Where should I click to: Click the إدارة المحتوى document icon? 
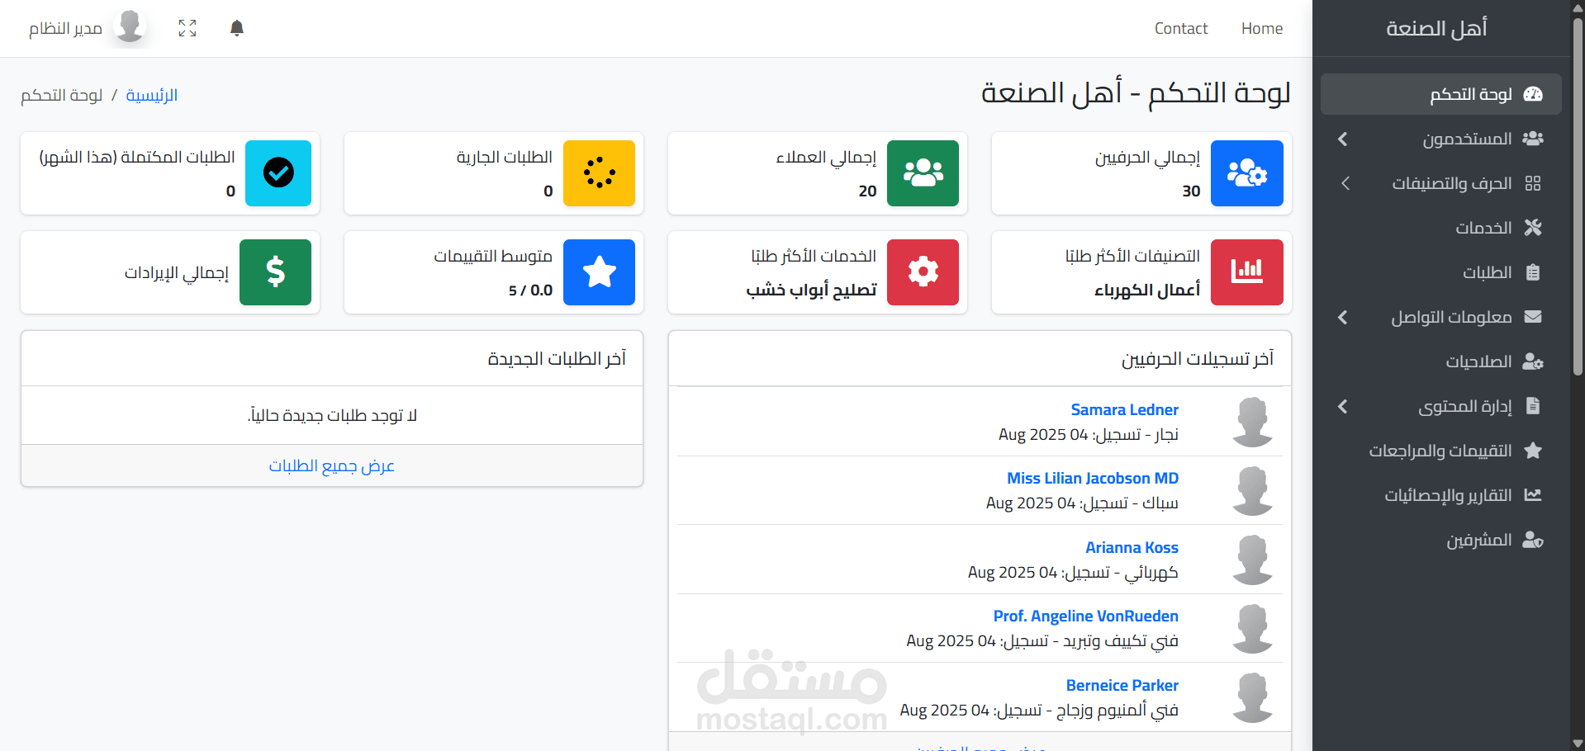pos(1533,406)
